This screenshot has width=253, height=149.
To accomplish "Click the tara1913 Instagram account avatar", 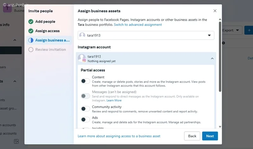I will pyautogui.click(x=82, y=58).
